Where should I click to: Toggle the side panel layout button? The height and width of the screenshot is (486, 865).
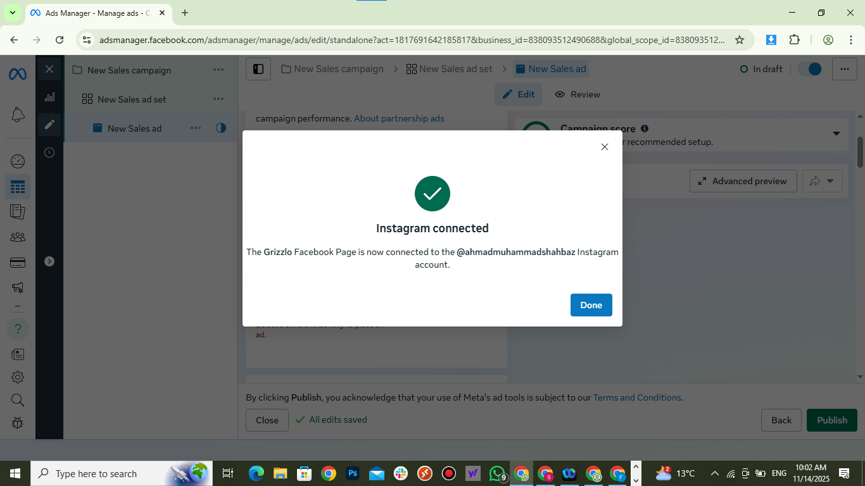[258, 69]
